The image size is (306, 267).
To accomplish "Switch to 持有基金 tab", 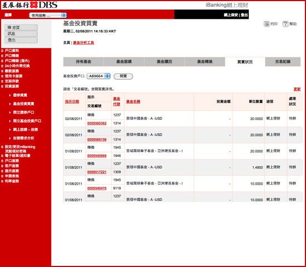I will point(83,62).
